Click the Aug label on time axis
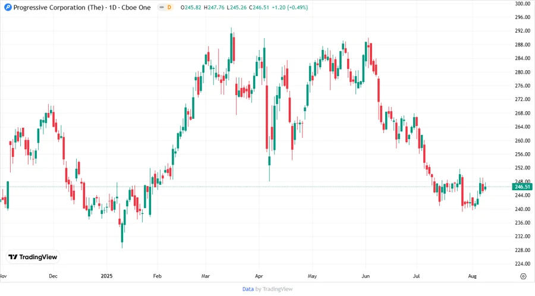This screenshot has width=535, height=296. (472, 276)
